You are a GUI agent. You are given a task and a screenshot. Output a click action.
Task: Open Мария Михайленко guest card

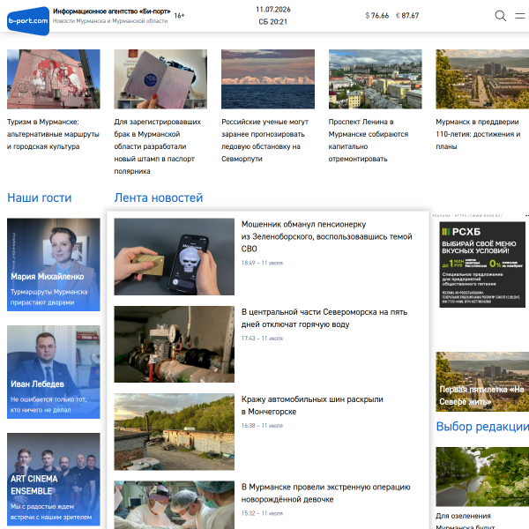click(x=54, y=264)
